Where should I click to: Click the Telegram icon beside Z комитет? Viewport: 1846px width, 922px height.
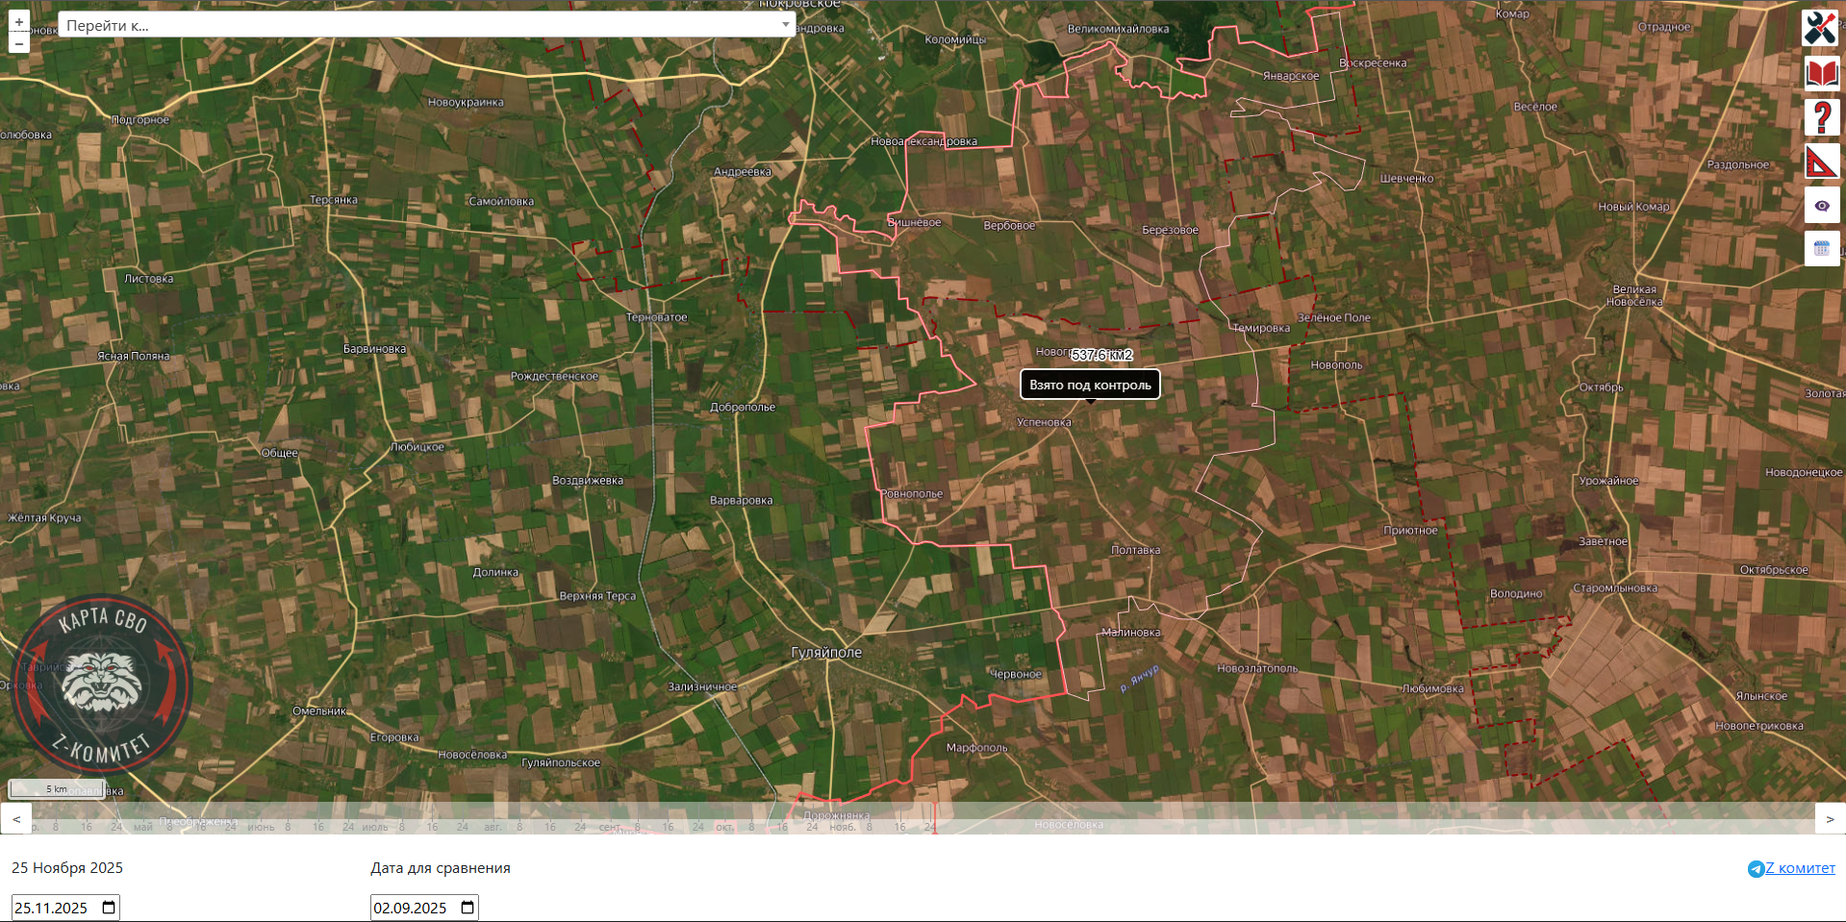pyautogui.click(x=1756, y=869)
